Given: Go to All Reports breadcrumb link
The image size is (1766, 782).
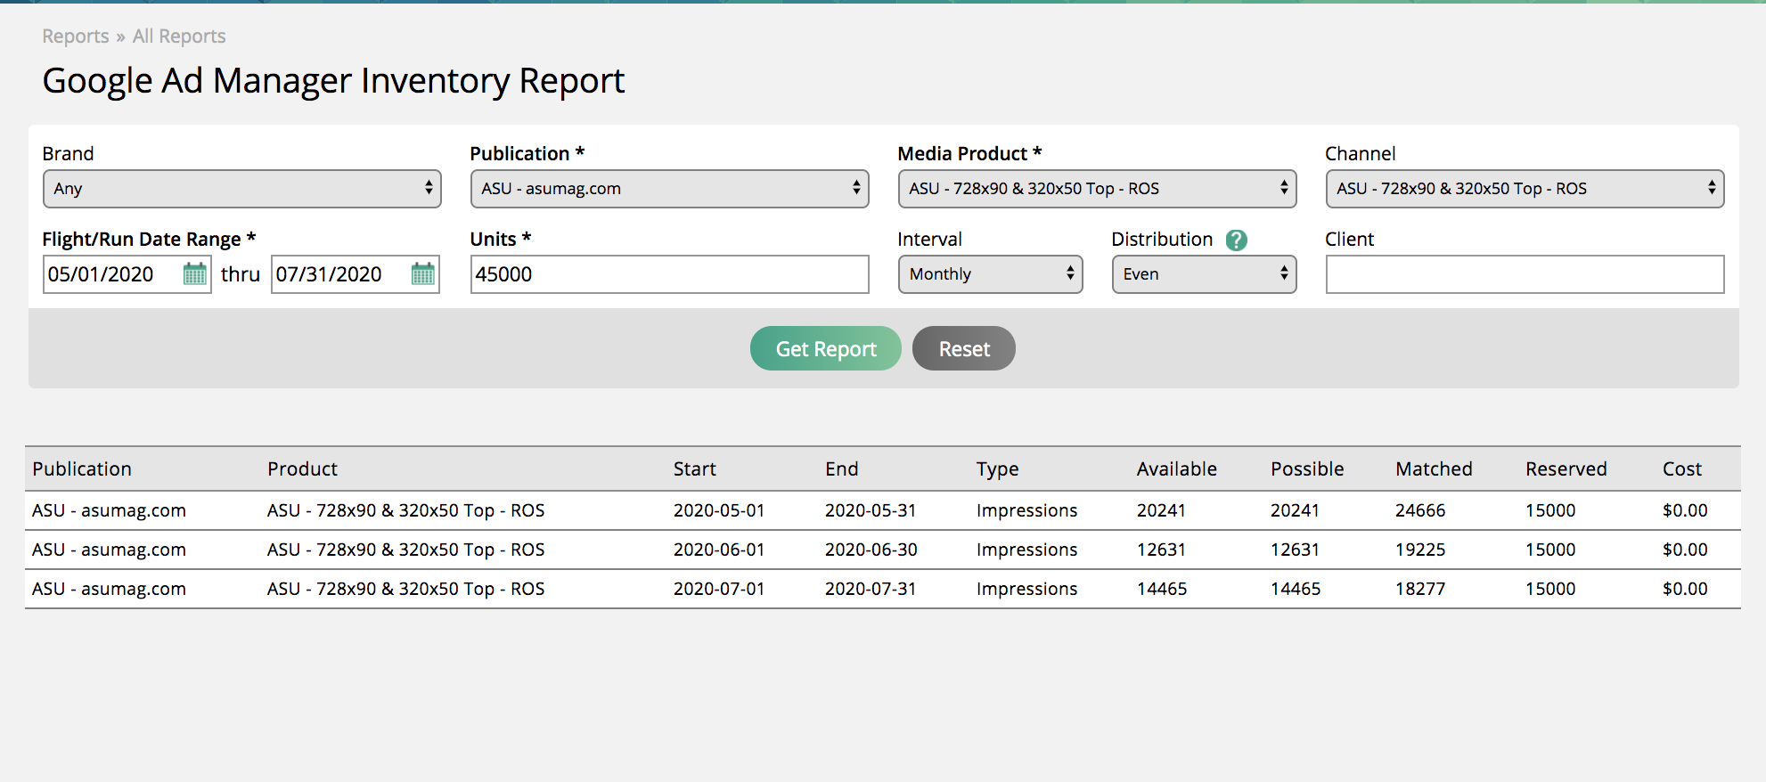Looking at the screenshot, I should [x=179, y=37].
